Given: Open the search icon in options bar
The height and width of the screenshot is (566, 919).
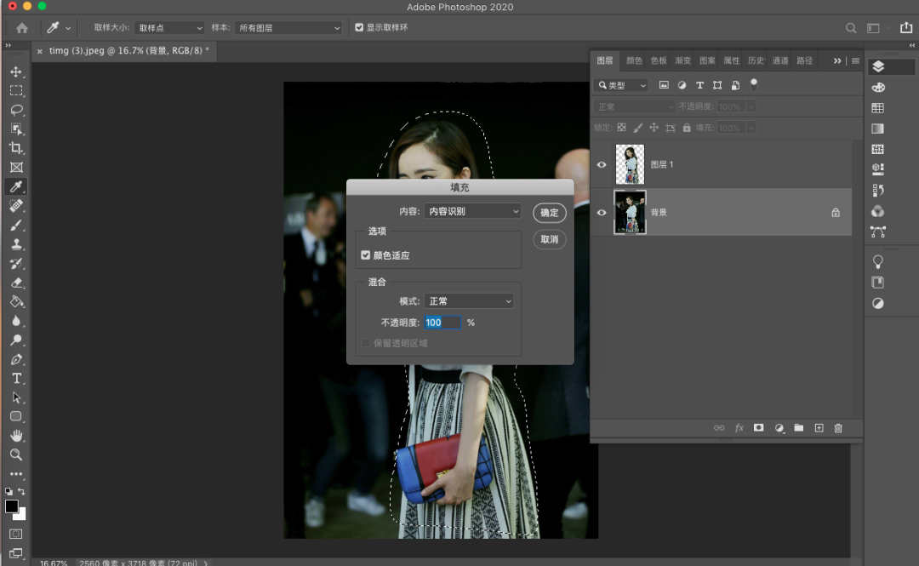Looking at the screenshot, I should pyautogui.click(x=850, y=28).
